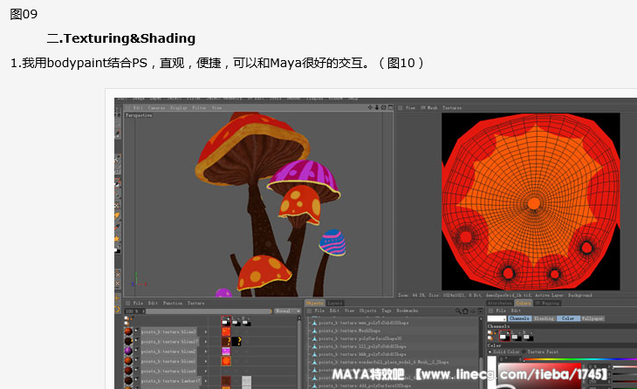The image size is (637, 389).
Task: Expand the blinn17 material arrow
Action: tap(206, 342)
